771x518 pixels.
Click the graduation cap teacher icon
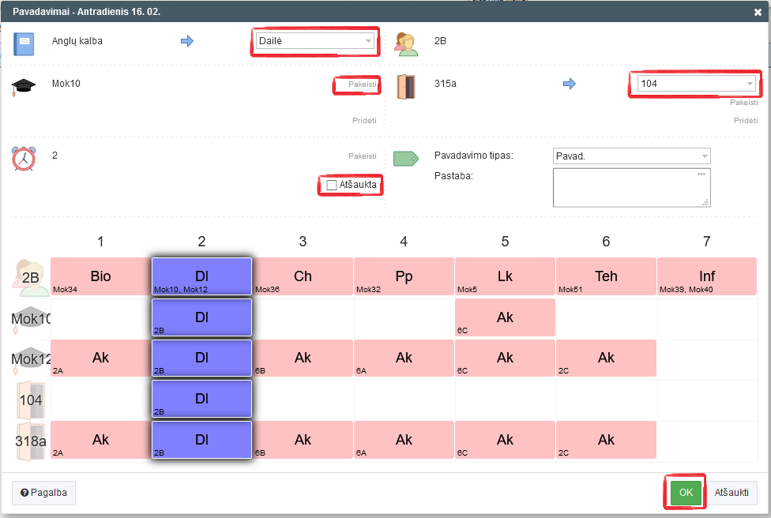click(x=23, y=87)
